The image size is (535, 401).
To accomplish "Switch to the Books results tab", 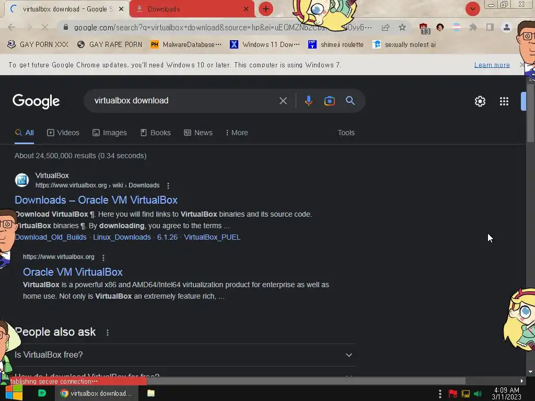I will point(156,133).
